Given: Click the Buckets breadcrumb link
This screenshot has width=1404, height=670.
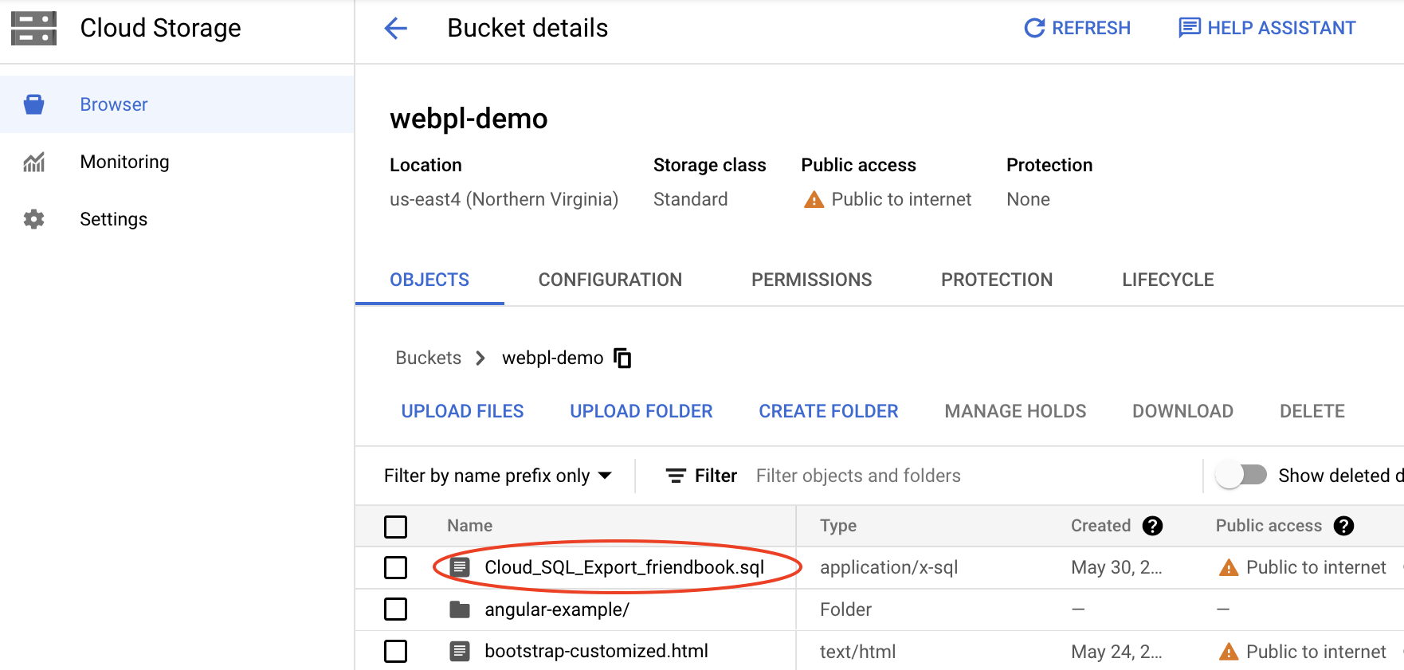Looking at the screenshot, I should [429, 358].
